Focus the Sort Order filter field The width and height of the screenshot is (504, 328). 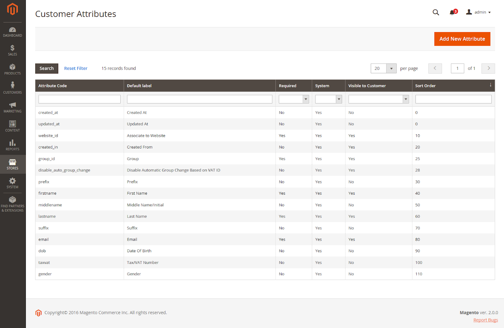453,99
